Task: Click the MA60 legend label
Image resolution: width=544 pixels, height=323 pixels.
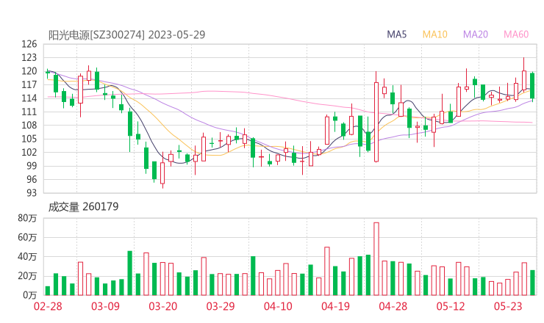Action: [516, 35]
